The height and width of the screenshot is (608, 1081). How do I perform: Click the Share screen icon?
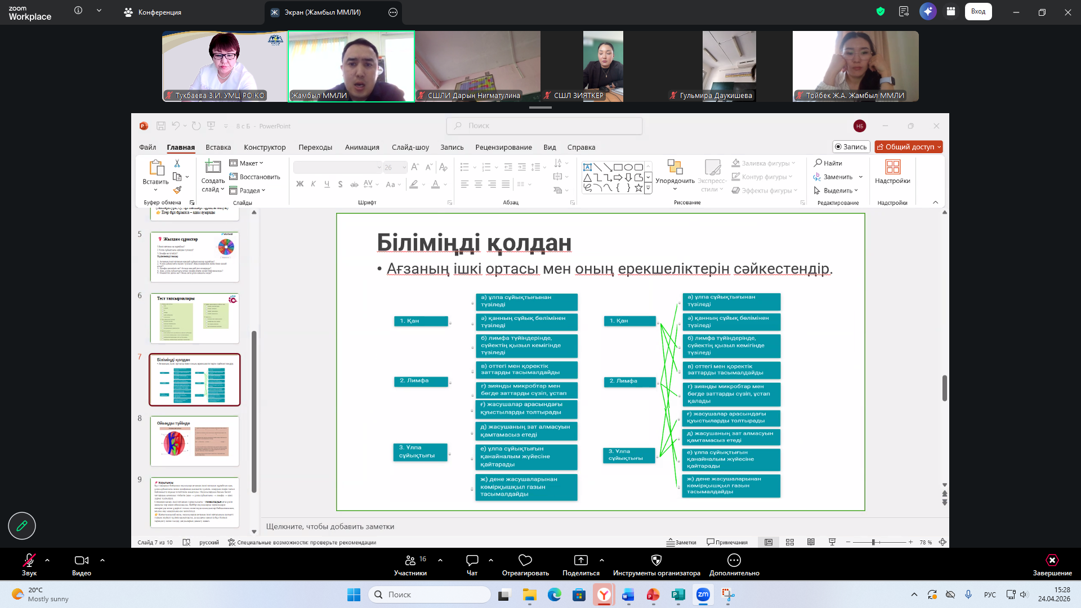pos(580,560)
